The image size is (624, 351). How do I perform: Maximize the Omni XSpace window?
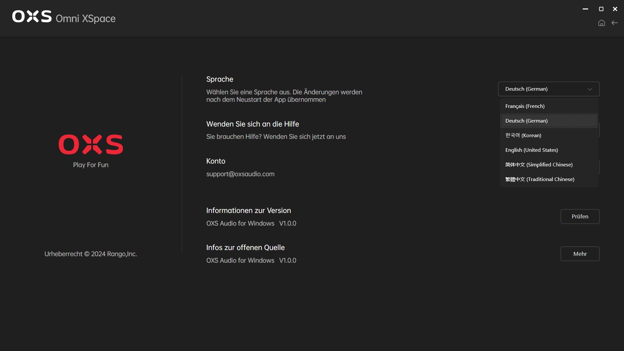[601, 9]
